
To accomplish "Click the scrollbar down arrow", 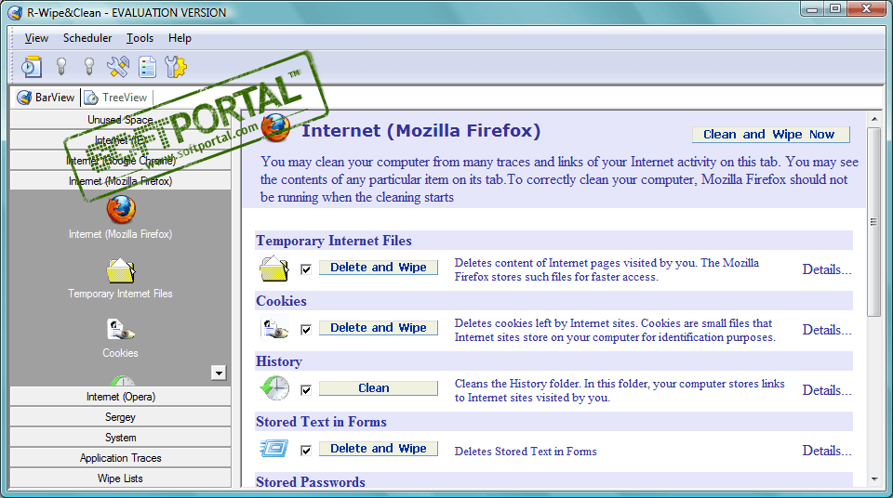I will click(874, 479).
